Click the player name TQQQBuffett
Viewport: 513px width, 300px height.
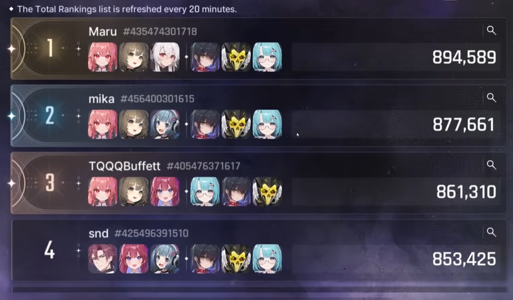click(x=125, y=166)
